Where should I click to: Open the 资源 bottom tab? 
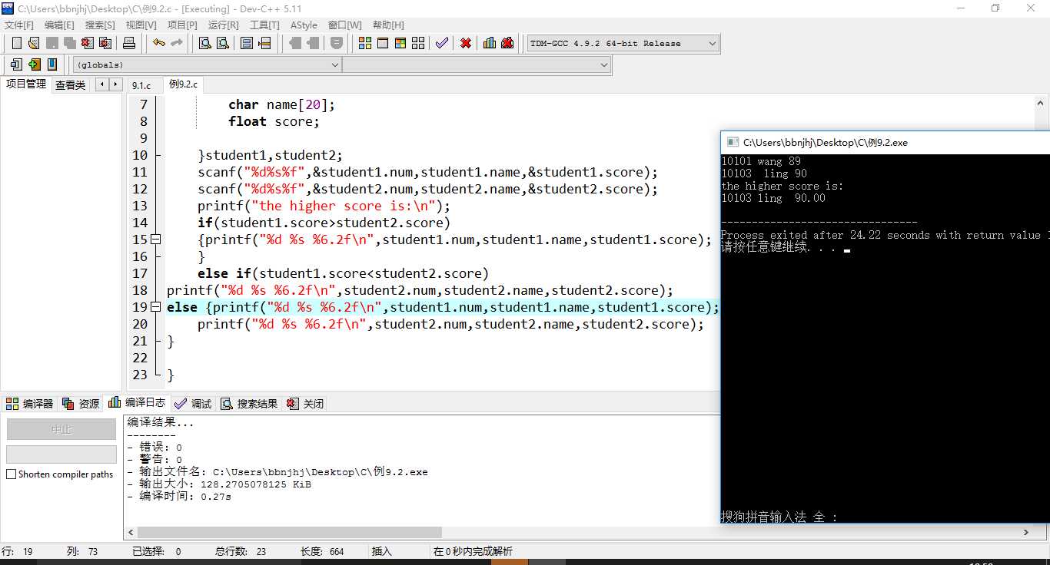(x=81, y=403)
